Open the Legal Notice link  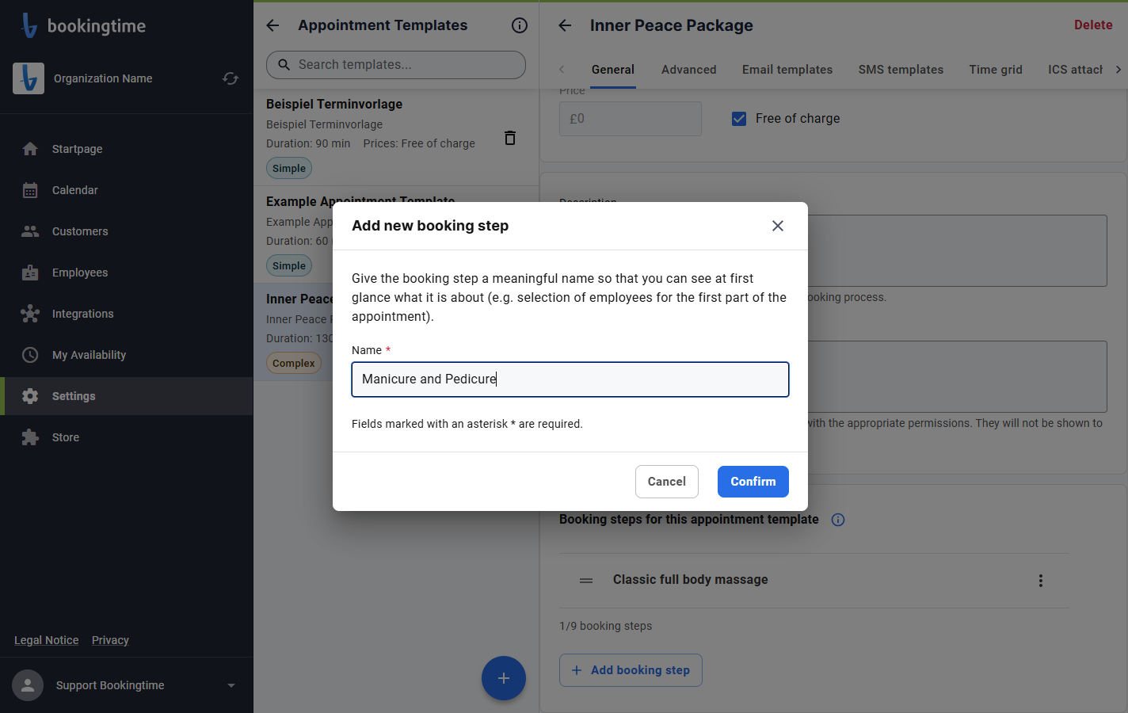coord(47,640)
